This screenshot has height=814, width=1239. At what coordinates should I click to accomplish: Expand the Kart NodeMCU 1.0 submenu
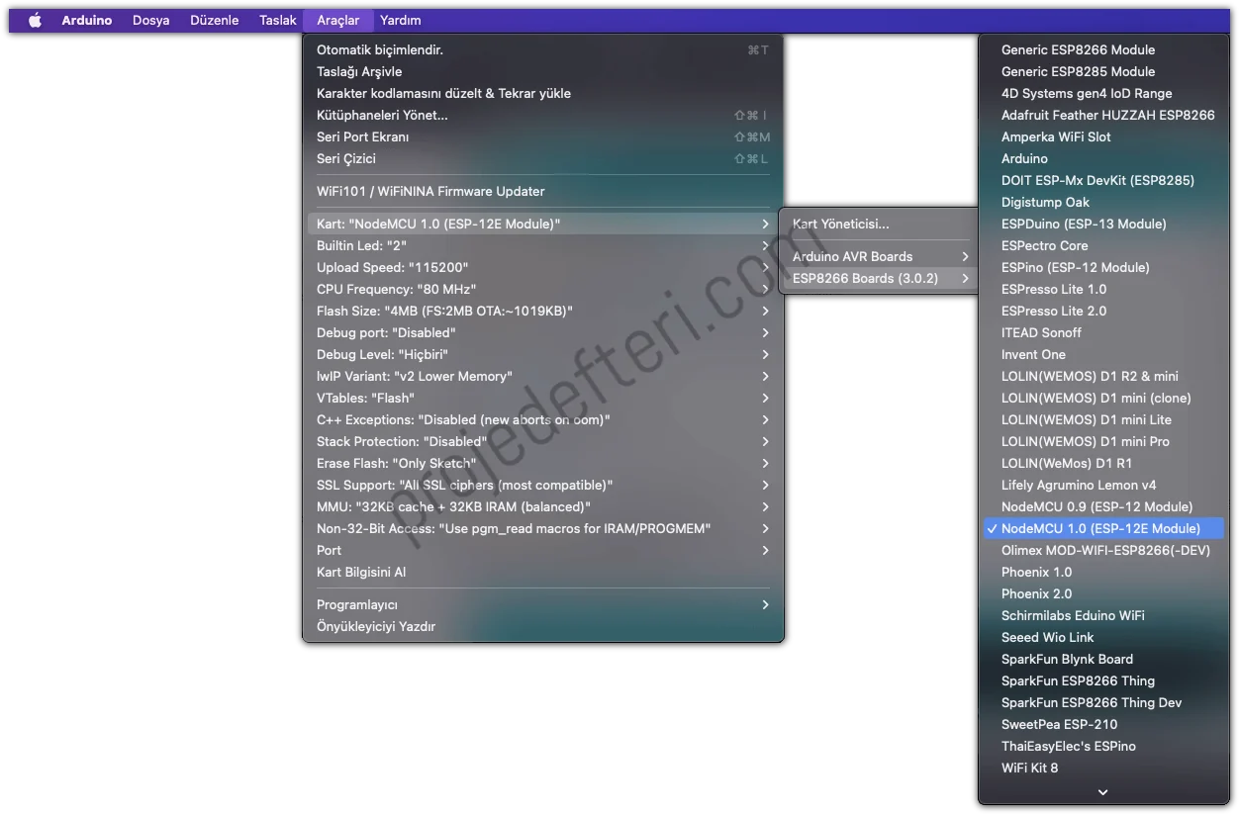pos(542,224)
